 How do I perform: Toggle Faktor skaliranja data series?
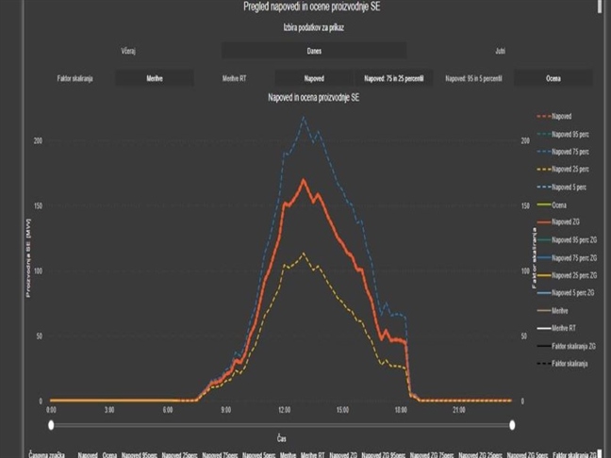[x=74, y=78]
